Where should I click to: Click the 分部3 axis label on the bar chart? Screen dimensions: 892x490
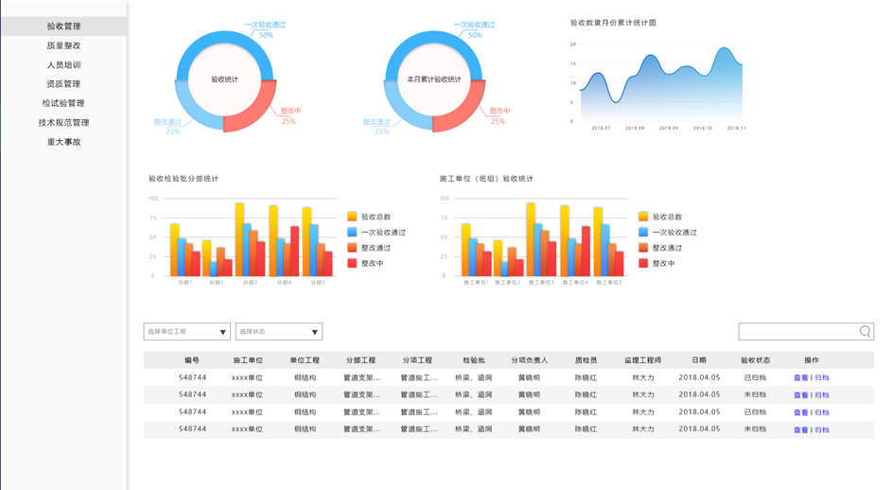coord(250,282)
